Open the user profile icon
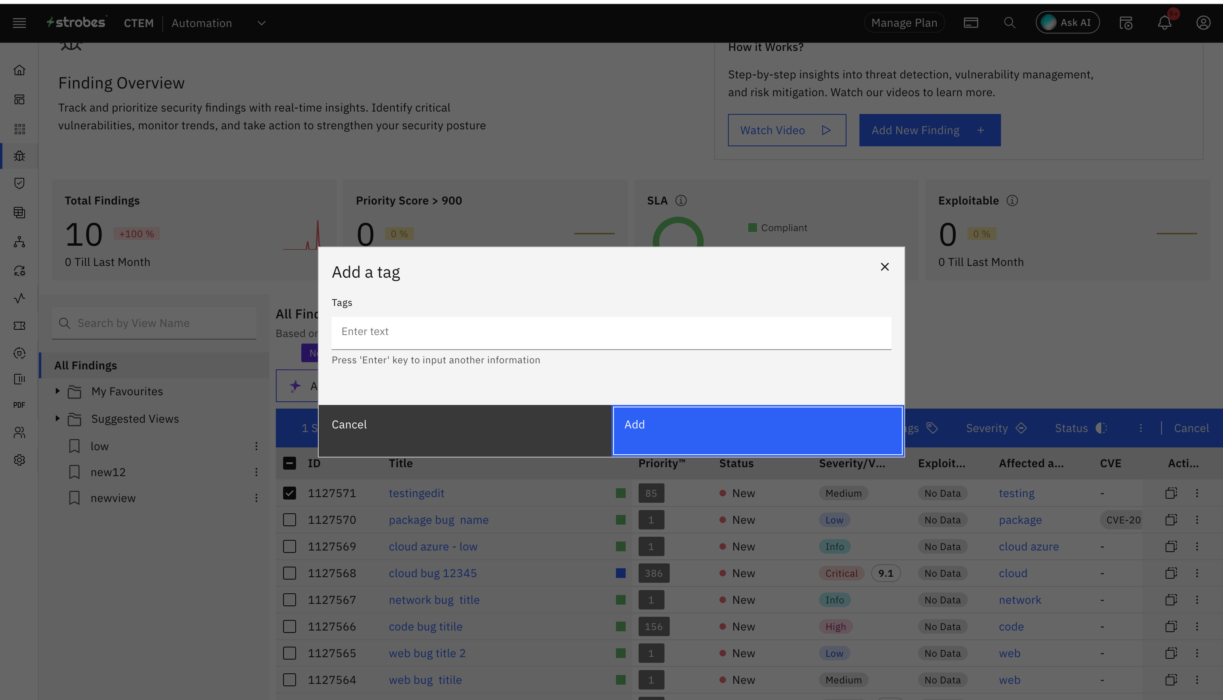This screenshot has width=1223, height=700. (1203, 23)
